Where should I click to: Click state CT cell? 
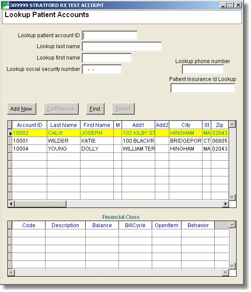pos(207,141)
